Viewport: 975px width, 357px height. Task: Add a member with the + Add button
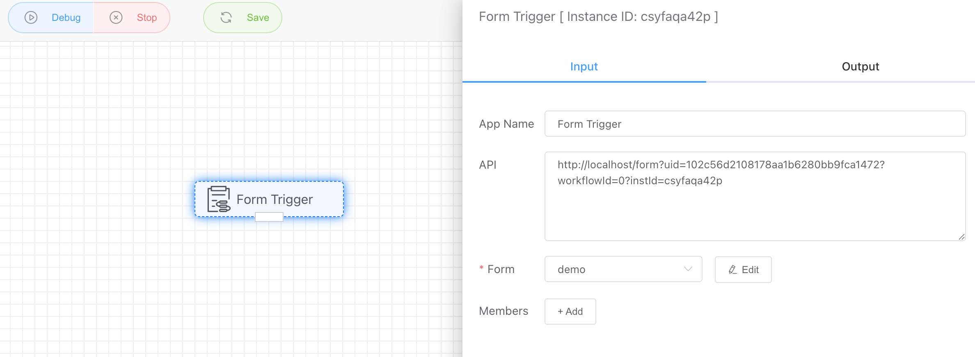(570, 312)
